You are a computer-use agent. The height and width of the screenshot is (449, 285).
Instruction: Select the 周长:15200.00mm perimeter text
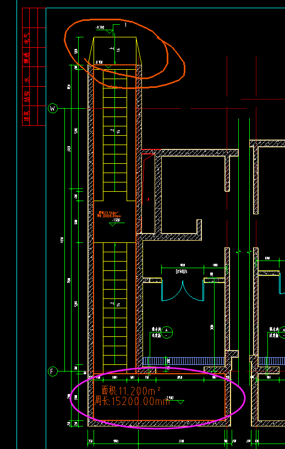click(x=132, y=401)
